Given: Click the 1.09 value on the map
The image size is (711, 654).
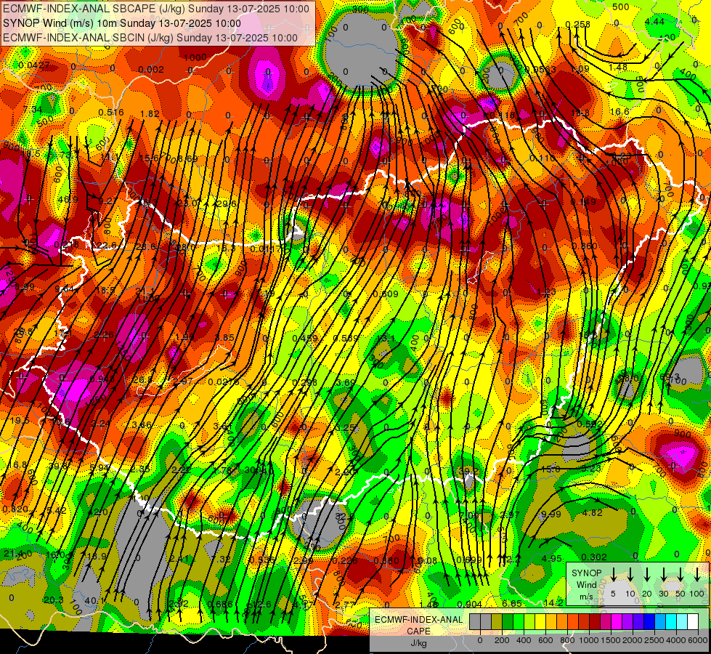Looking at the screenshot, I should pyautogui.click(x=580, y=69).
